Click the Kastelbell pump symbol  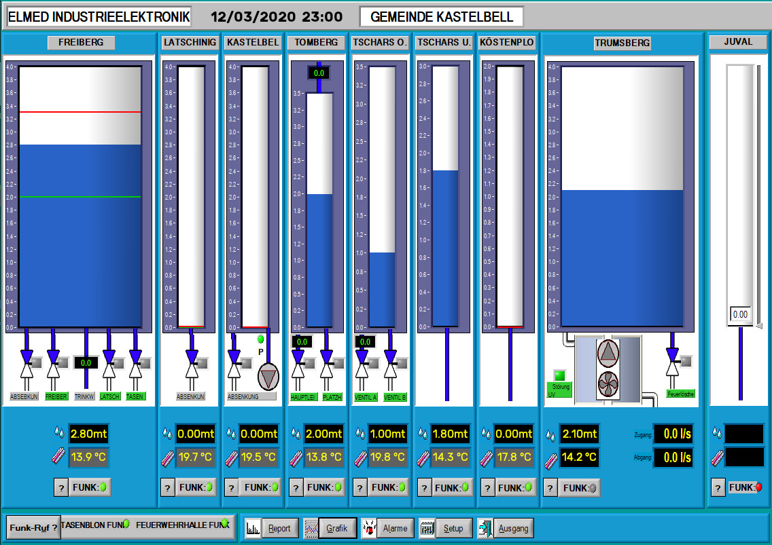(x=268, y=377)
